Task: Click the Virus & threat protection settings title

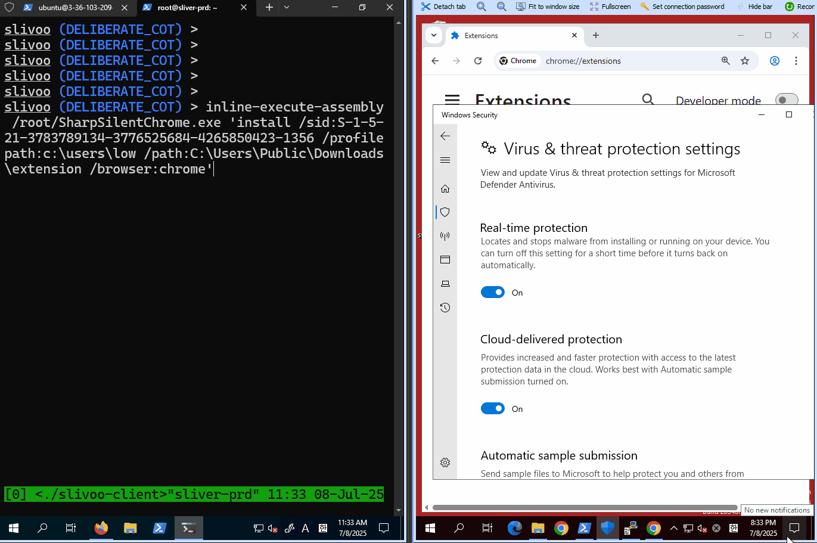Action: [x=622, y=149]
